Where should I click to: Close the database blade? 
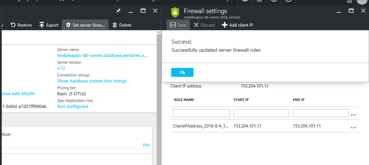coord(155,11)
